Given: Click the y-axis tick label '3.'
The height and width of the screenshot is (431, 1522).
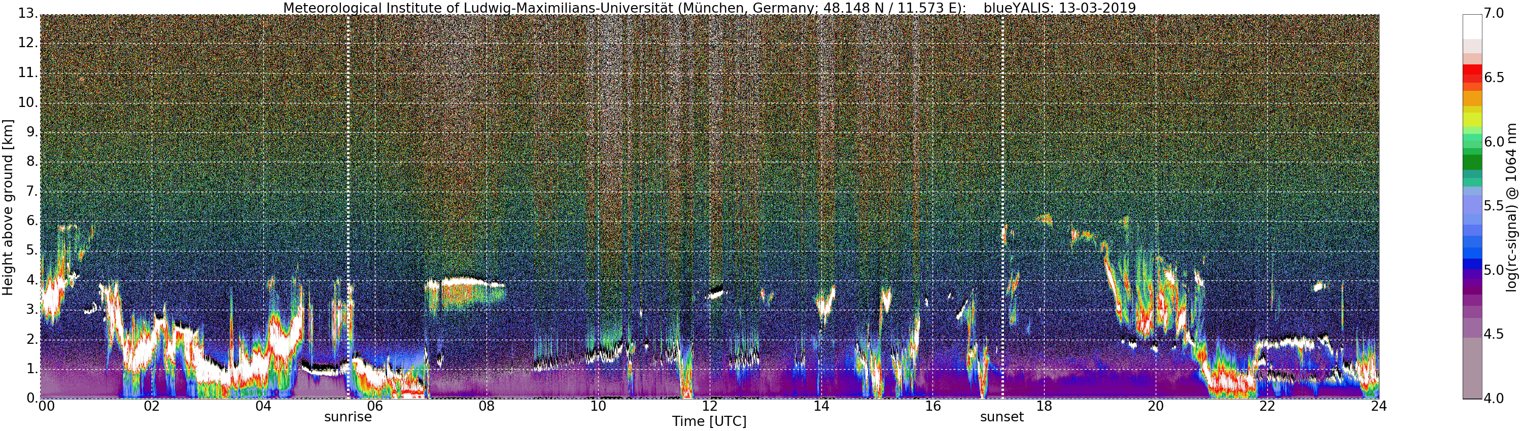Looking at the screenshot, I should pos(32,310).
